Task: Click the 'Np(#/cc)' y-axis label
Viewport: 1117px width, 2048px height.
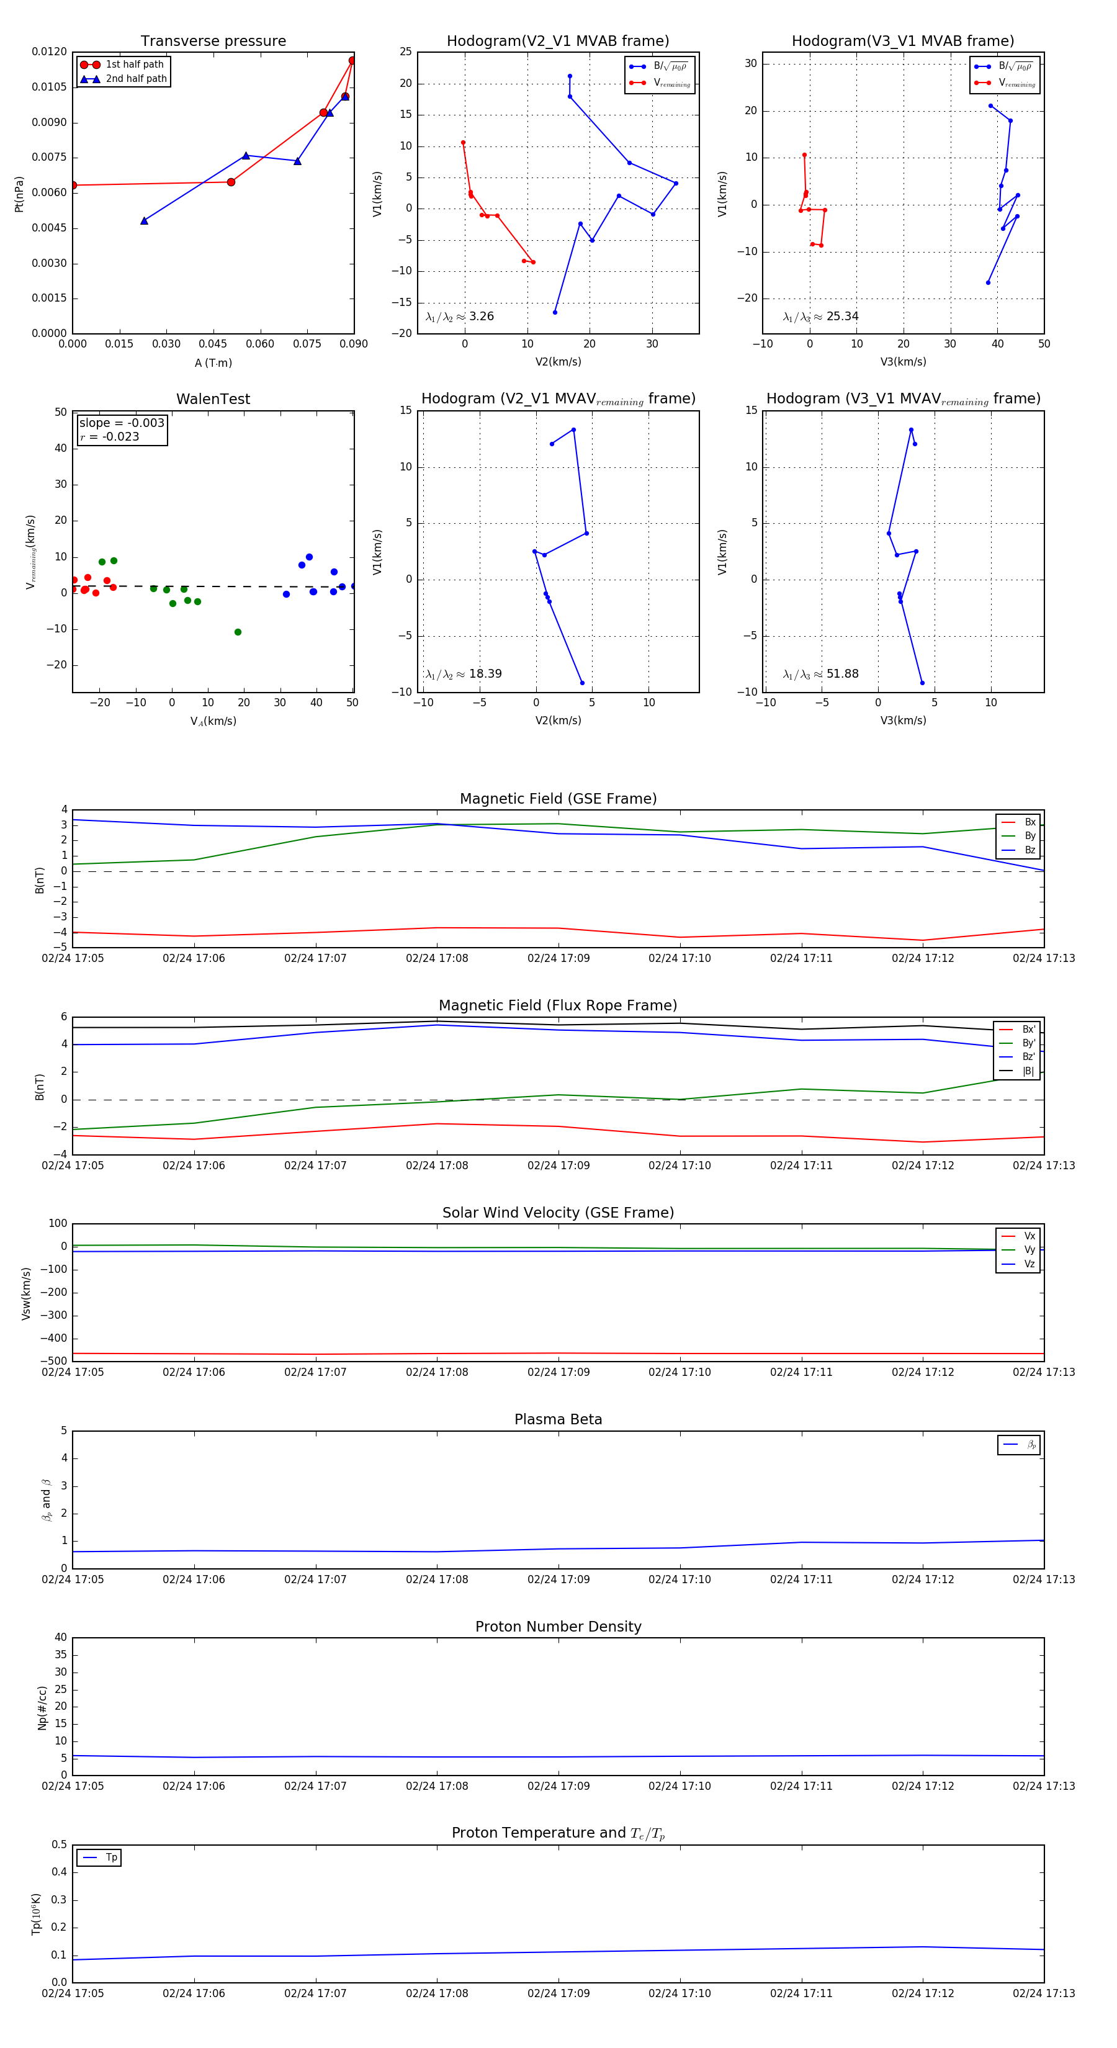Action: coord(42,1707)
